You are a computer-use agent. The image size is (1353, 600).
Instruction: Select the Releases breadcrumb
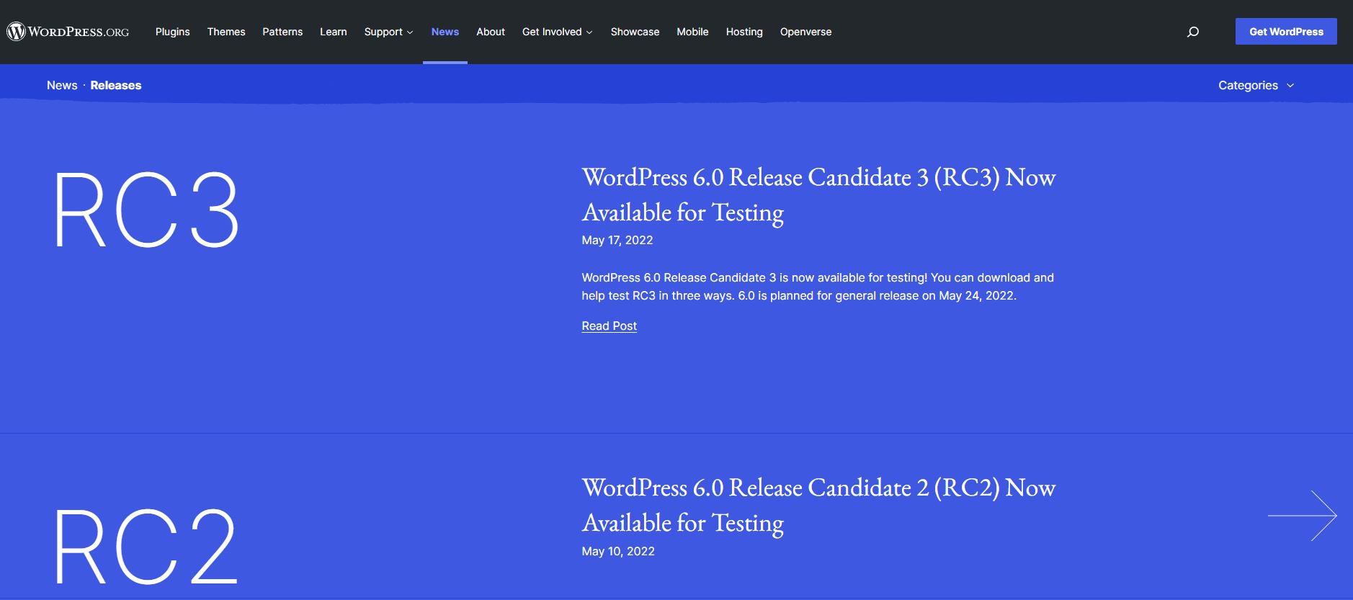pos(116,85)
